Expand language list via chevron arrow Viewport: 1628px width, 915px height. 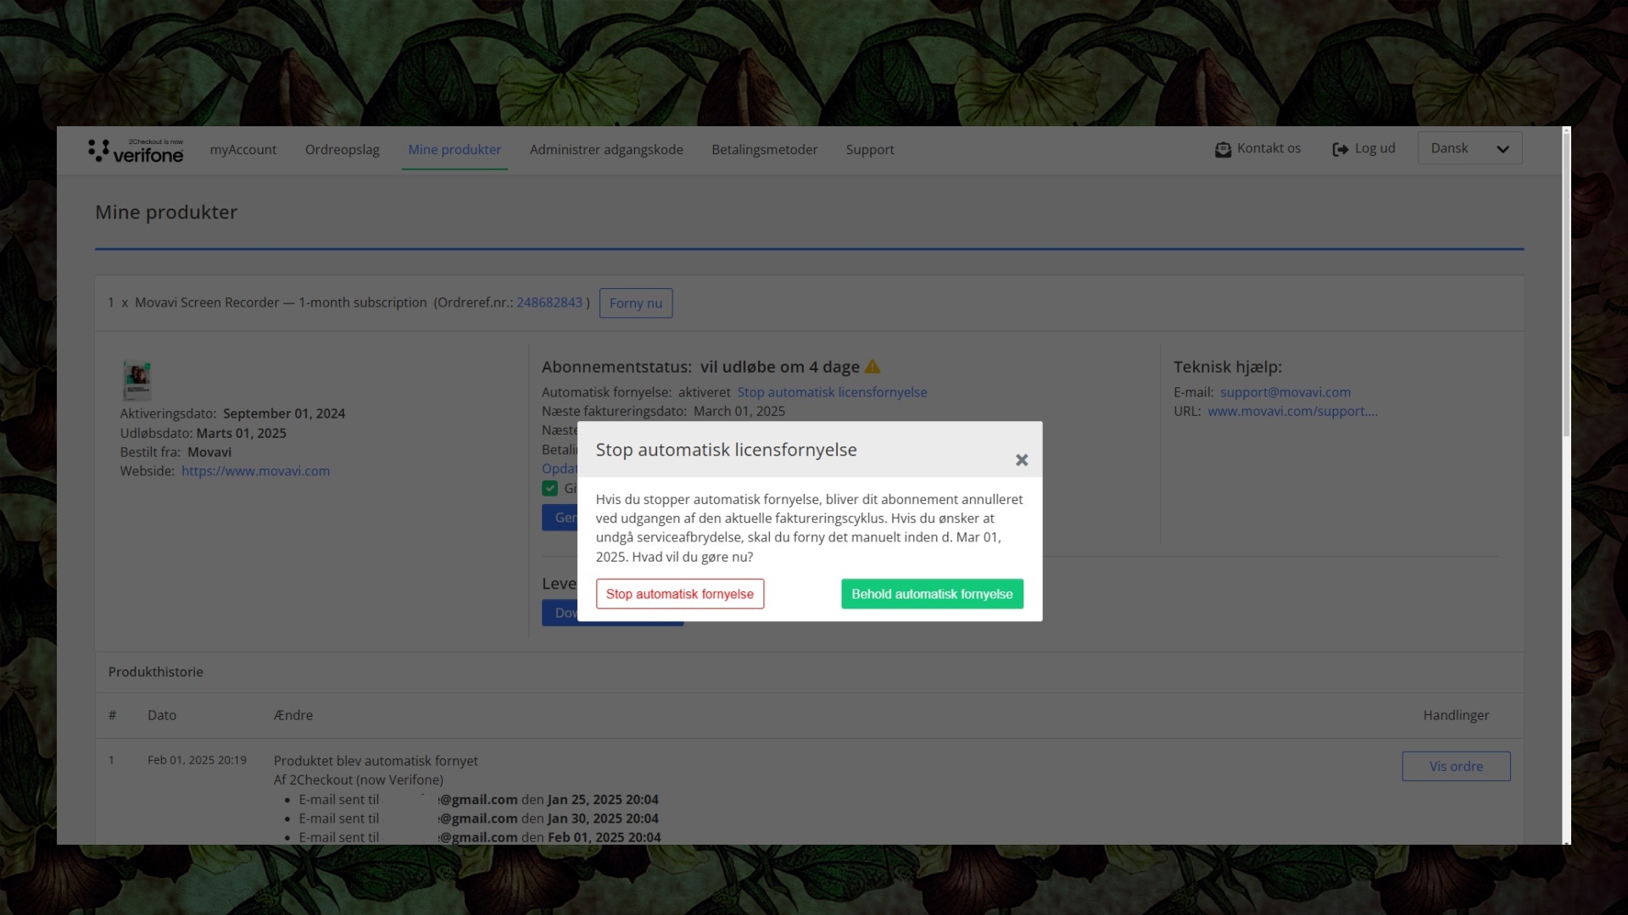coord(1503,150)
